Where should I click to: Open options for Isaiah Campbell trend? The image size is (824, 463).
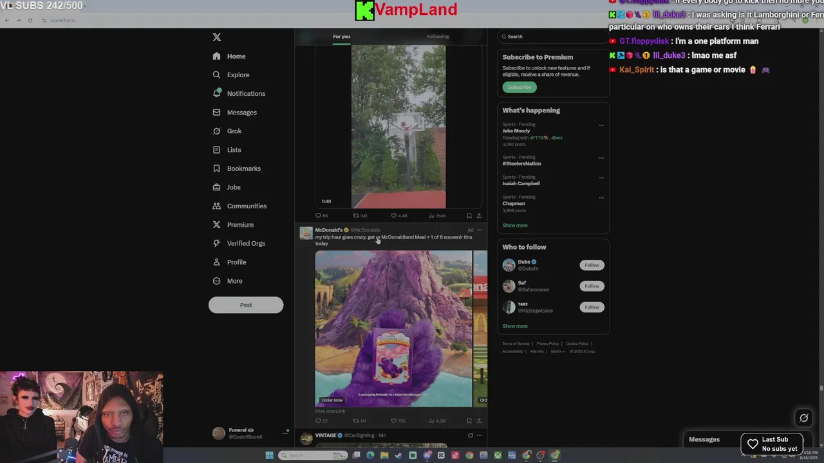pyautogui.click(x=601, y=177)
